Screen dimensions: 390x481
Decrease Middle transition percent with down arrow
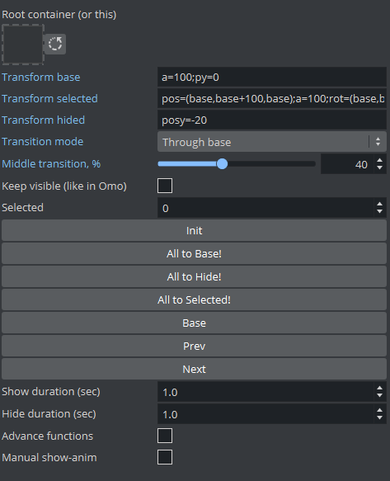tap(379, 167)
